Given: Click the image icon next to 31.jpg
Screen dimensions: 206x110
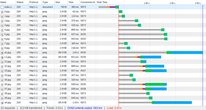Looking at the screenshot, I should coord(2,62).
